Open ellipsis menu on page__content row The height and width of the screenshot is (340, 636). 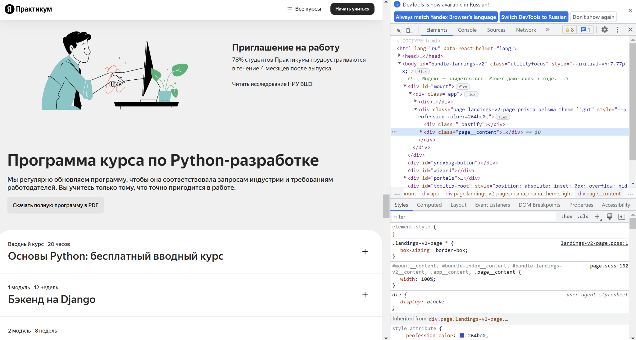(x=394, y=132)
